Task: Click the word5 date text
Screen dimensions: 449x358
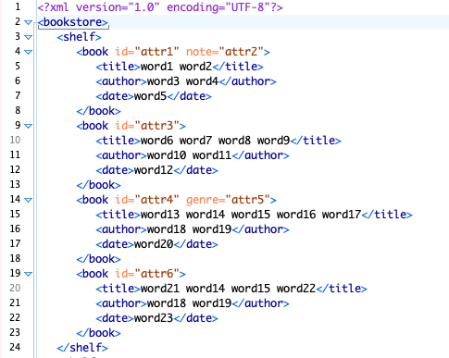Action: [x=151, y=96]
